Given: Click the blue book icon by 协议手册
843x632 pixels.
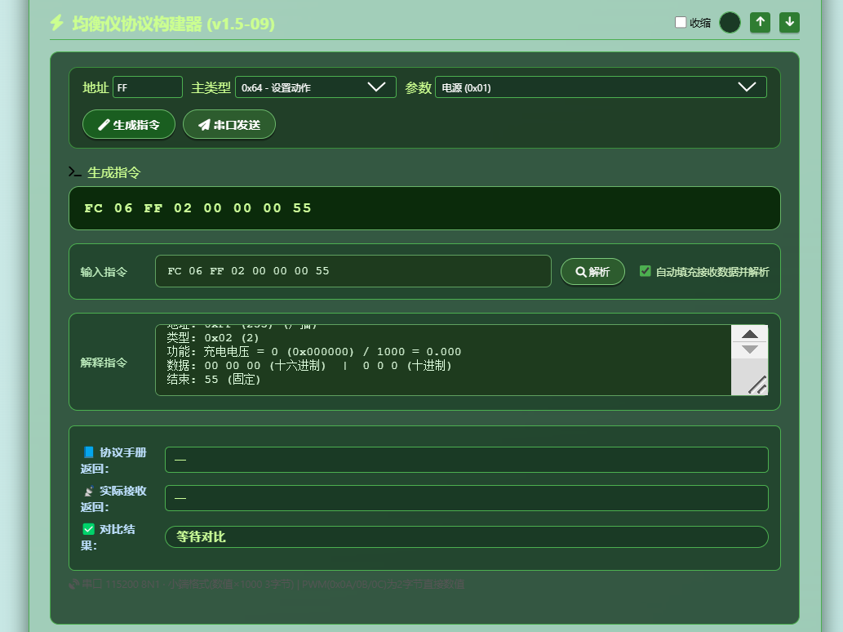Looking at the screenshot, I should click(89, 452).
